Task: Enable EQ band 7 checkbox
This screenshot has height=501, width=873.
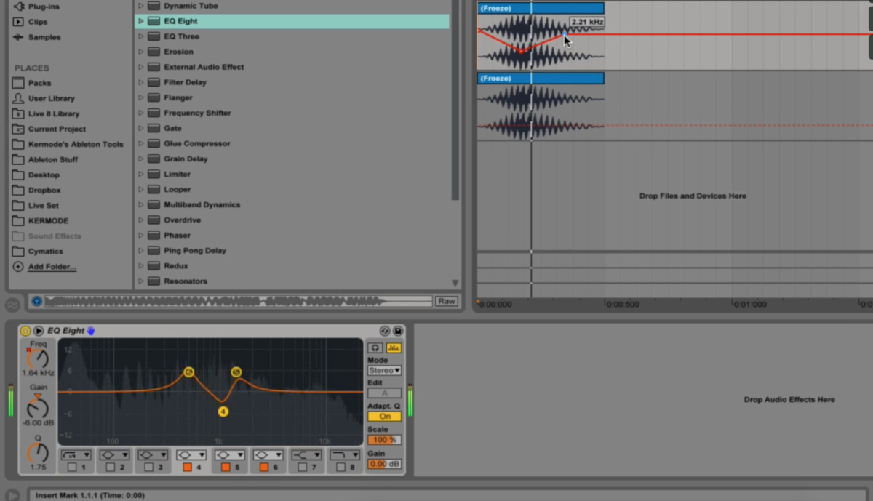Action: pyautogui.click(x=303, y=468)
